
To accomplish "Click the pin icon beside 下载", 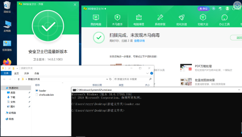I will (x=29, y=97).
